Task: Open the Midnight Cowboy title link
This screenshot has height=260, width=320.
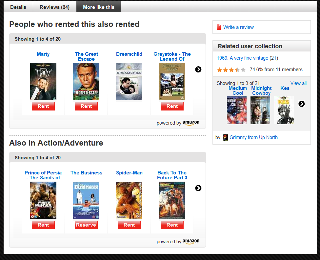Action: point(261,90)
